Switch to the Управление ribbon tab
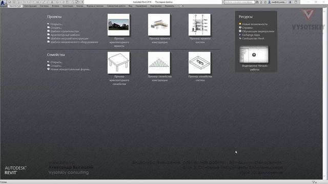 coord(141,6)
